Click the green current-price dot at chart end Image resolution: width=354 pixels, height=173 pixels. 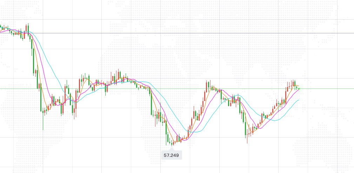299,89
